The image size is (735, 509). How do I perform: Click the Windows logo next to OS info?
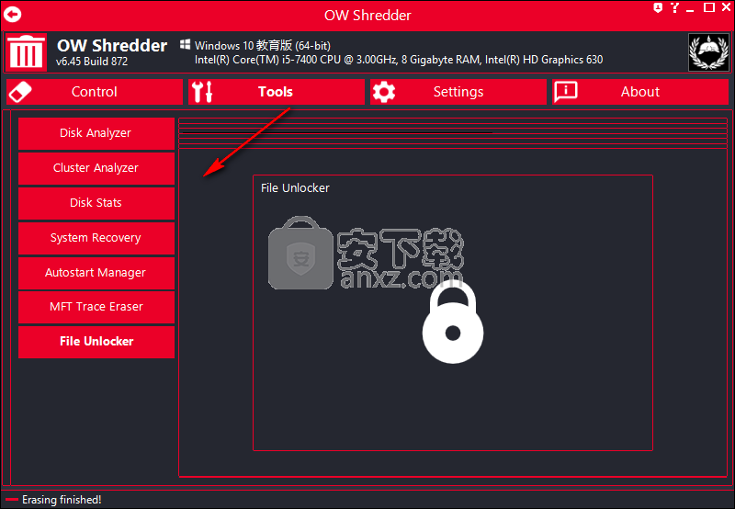186,44
